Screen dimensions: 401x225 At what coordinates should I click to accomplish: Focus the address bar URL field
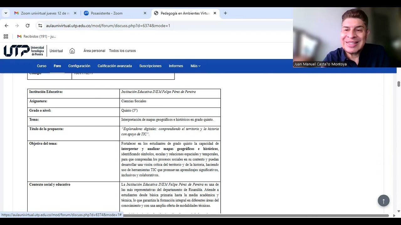tap(108, 26)
